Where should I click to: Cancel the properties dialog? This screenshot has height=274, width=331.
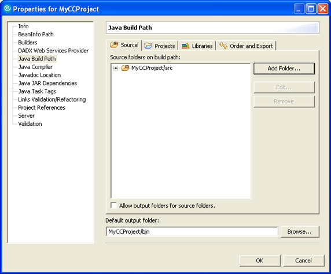(x=304, y=261)
